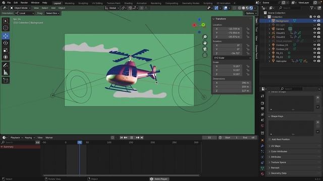Image resolution: width=323 pixels, height=181 pixels.
Task: Open the File menu
Action: point(9,3)
